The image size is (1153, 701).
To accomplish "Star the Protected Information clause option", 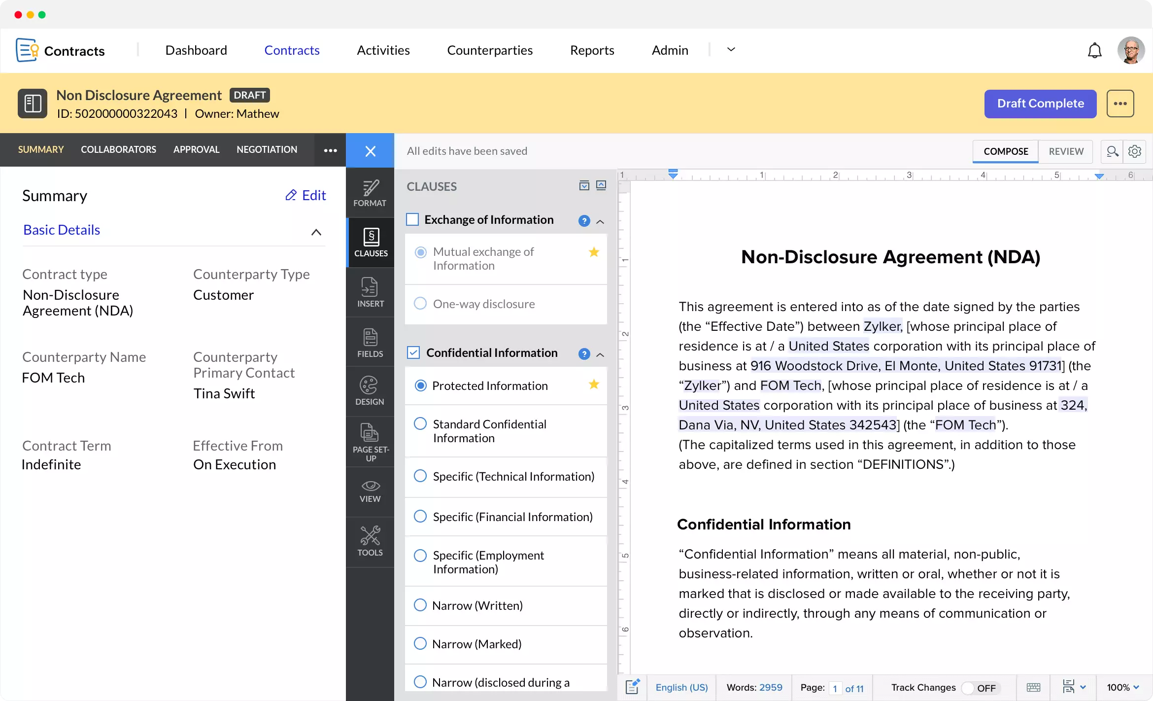I will (594, 385).
